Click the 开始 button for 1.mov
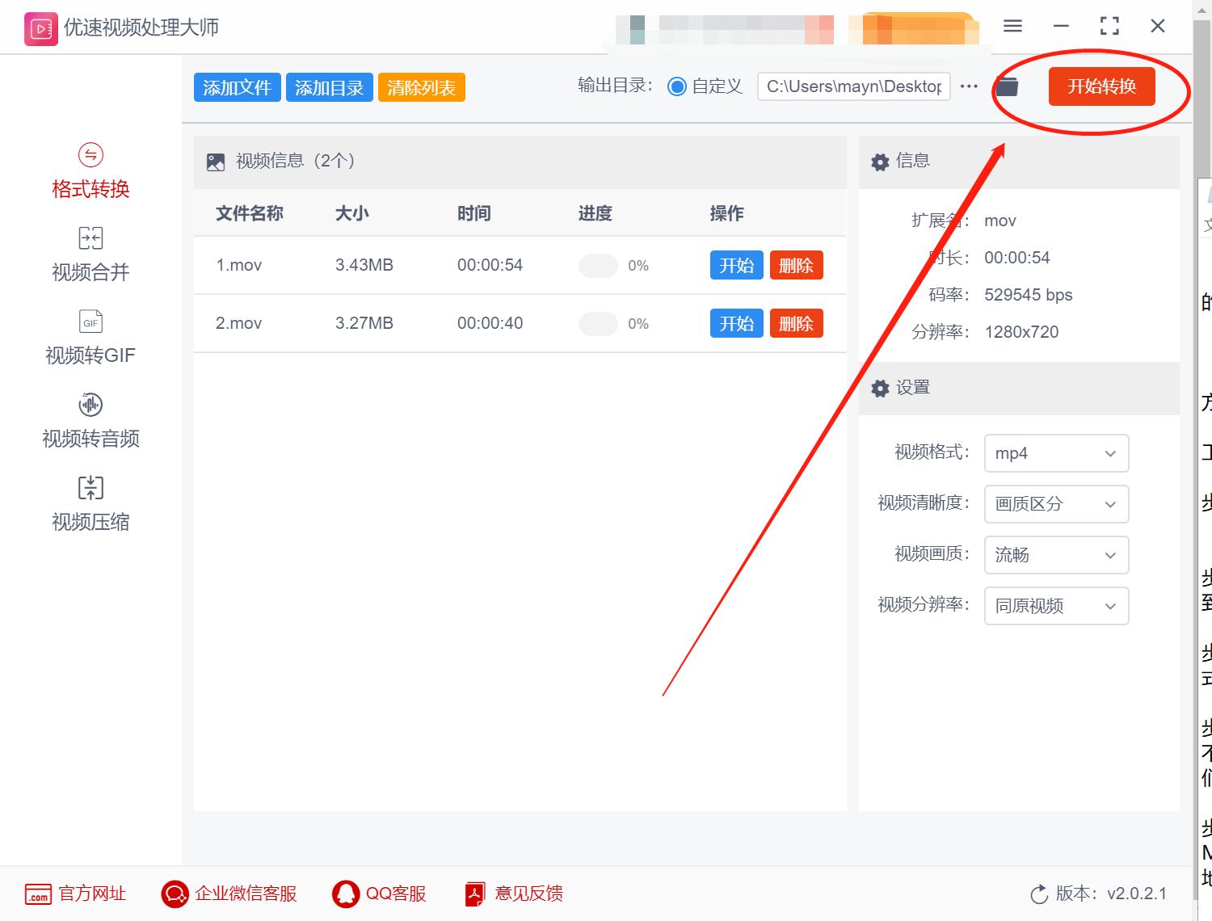Viewport: 1212px width, 921px height. click(x=736, y=265)
